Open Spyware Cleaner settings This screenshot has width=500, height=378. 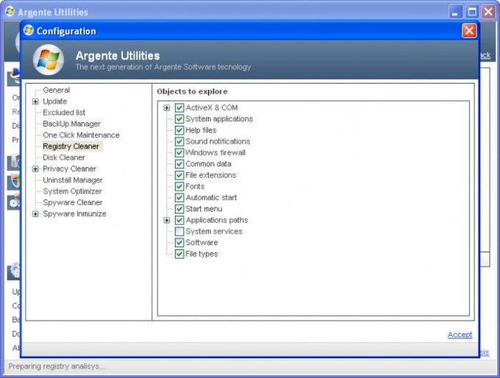click(x=73, y=202)
